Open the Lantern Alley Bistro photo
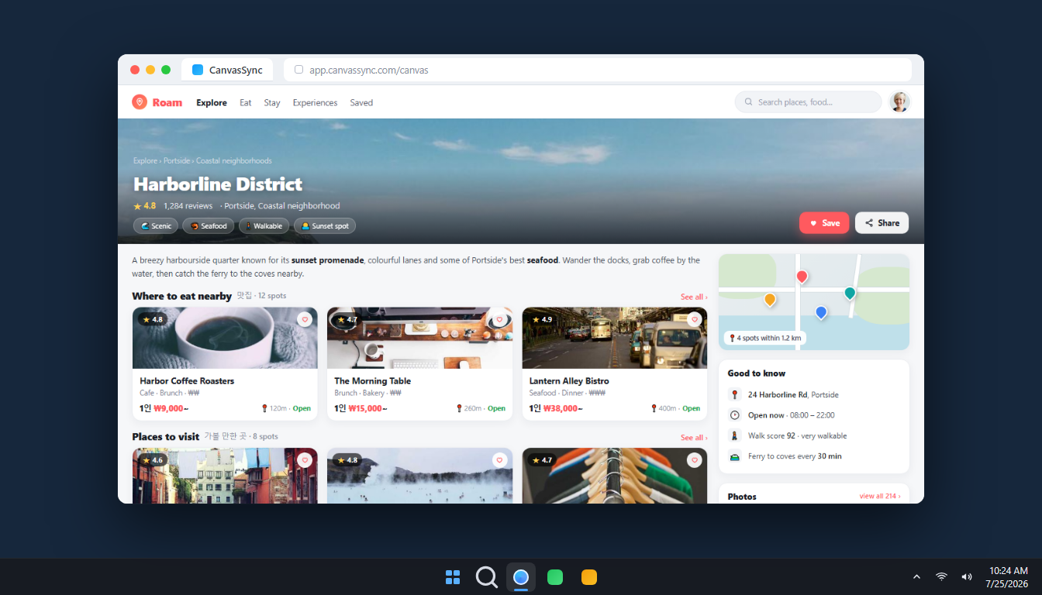Screen dimensions: 1042x595 tap(615, 338)
